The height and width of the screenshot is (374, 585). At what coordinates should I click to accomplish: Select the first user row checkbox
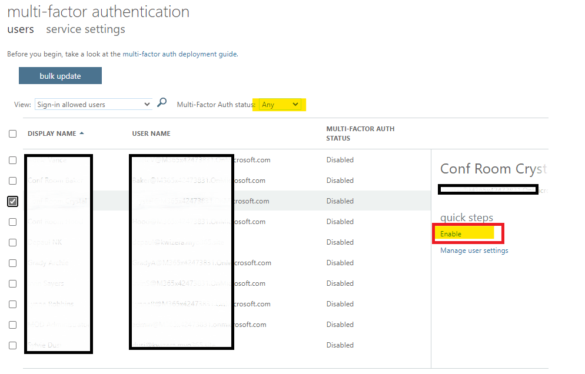click(x=12, y=160)
